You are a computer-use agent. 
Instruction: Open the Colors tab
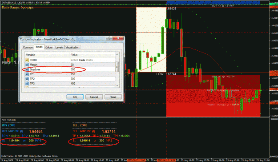tap(49, 47)
